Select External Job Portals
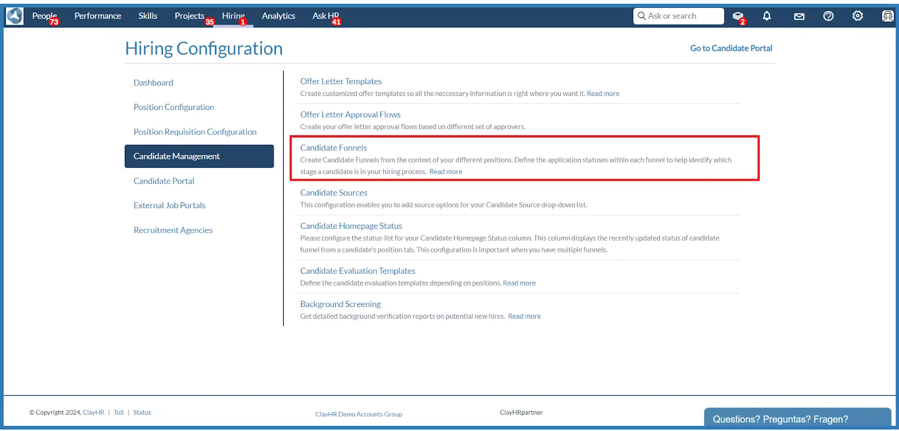Viewport: 899px width, 431px height. [170, 205]
